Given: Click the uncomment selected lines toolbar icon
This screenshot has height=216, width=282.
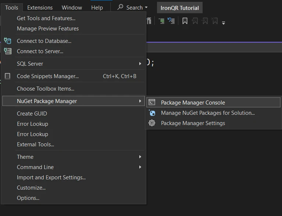Looking at the screenshot, I should [x=171, y=21].
